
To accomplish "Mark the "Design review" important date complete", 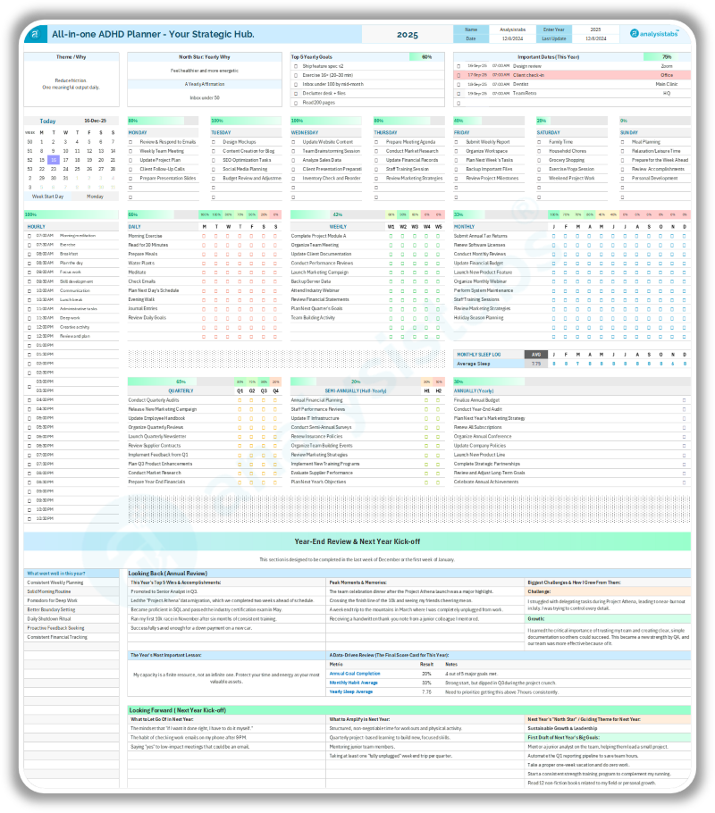I will click(458, 67).
